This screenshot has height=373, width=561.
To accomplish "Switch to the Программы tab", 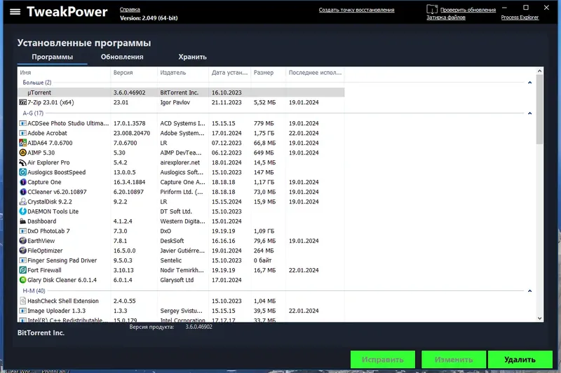I will (52, 57).
